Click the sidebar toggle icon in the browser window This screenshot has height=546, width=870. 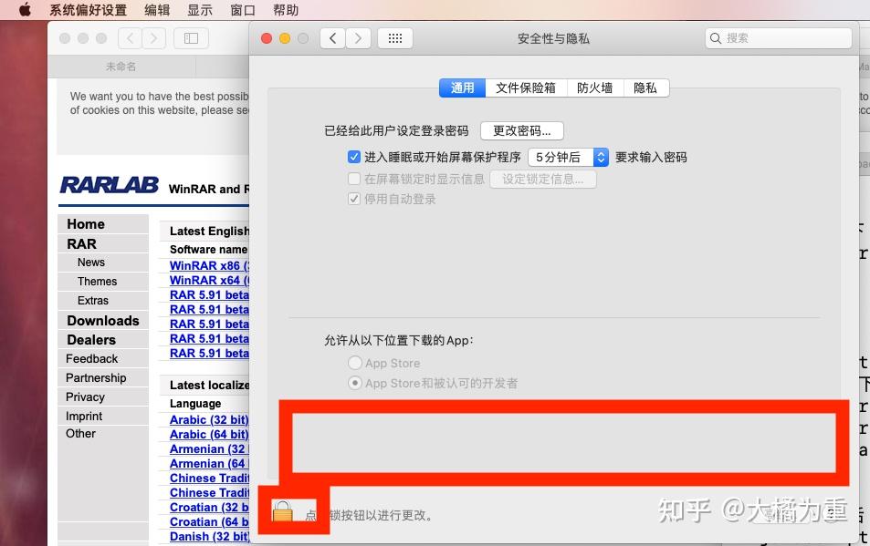click(192, 37)
